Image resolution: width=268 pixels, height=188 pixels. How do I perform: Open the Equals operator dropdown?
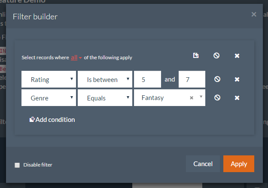[104, 97]
